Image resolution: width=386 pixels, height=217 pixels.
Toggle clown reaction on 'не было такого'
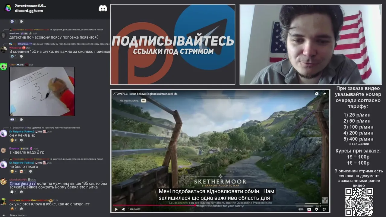coord(23,171)
